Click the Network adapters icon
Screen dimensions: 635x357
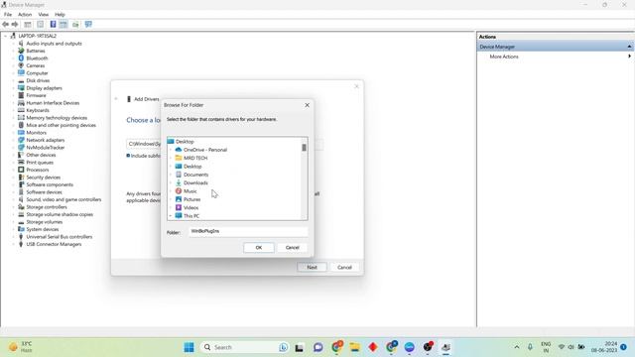click(x=21, y=140)
